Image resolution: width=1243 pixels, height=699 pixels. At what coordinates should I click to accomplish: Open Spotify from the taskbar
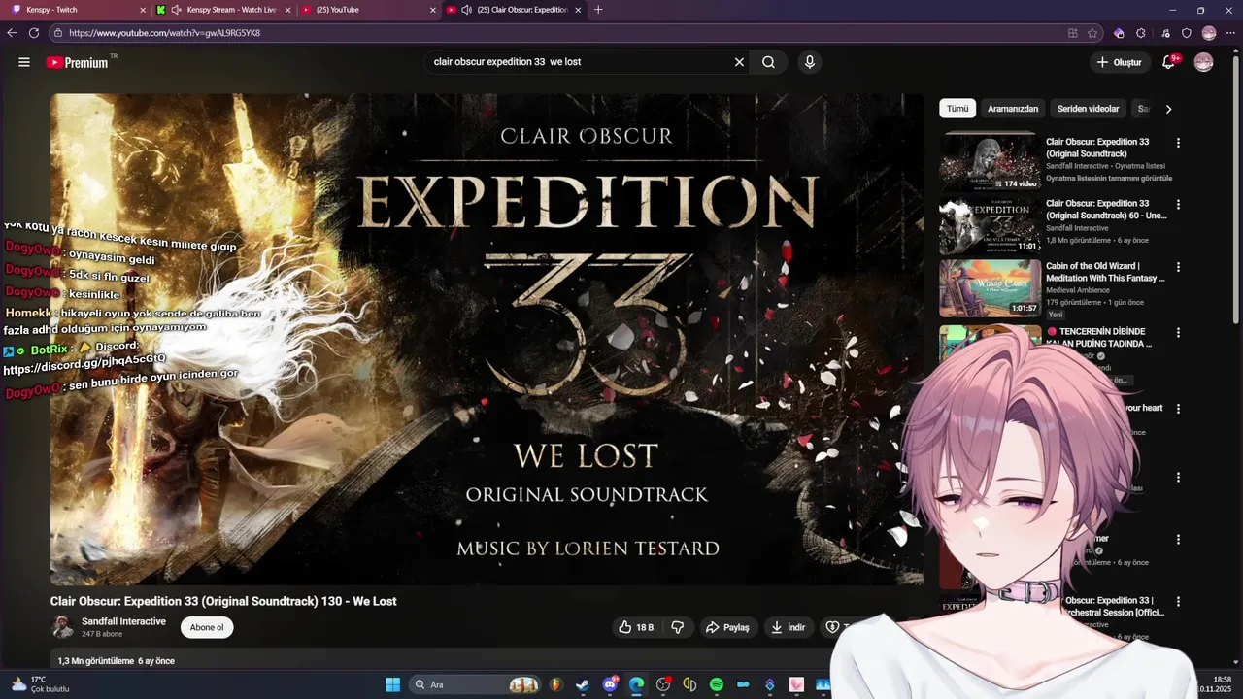pyautogui.click(x=716, y=684)
